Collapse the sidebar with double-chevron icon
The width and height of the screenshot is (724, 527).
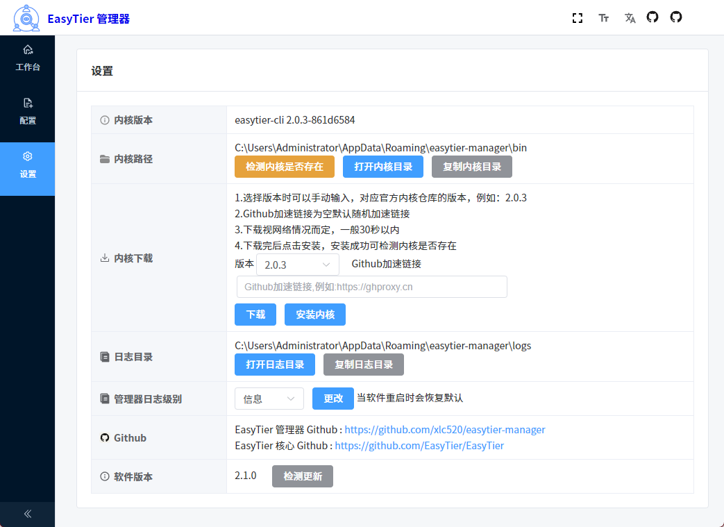[28, 514]
